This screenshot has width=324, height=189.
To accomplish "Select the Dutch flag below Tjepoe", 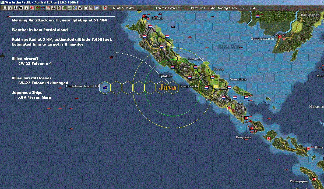I will tap(212, 77).
